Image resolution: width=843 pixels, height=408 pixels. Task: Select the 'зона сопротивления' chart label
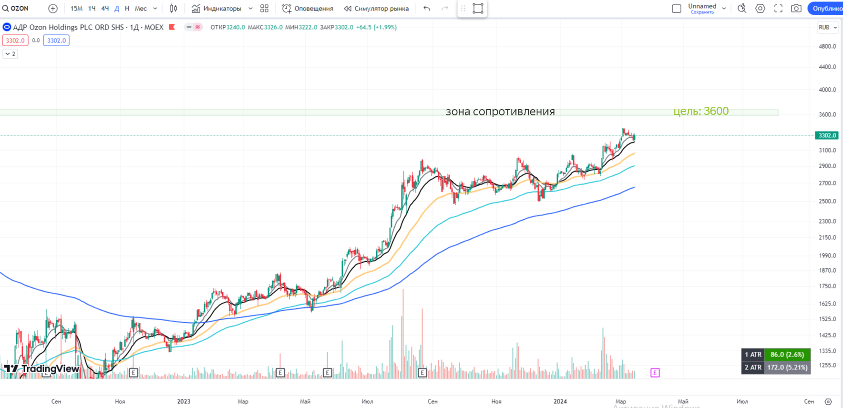pyautogui.click(x=500, y=112)
